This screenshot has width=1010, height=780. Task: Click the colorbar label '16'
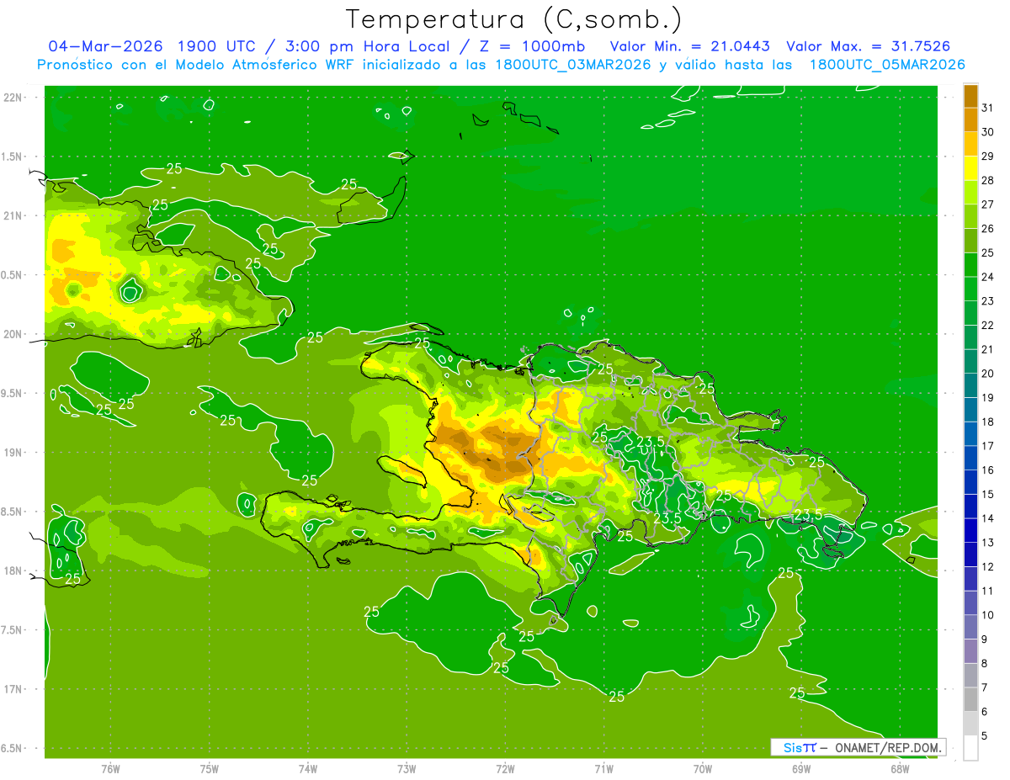(987, 470)
